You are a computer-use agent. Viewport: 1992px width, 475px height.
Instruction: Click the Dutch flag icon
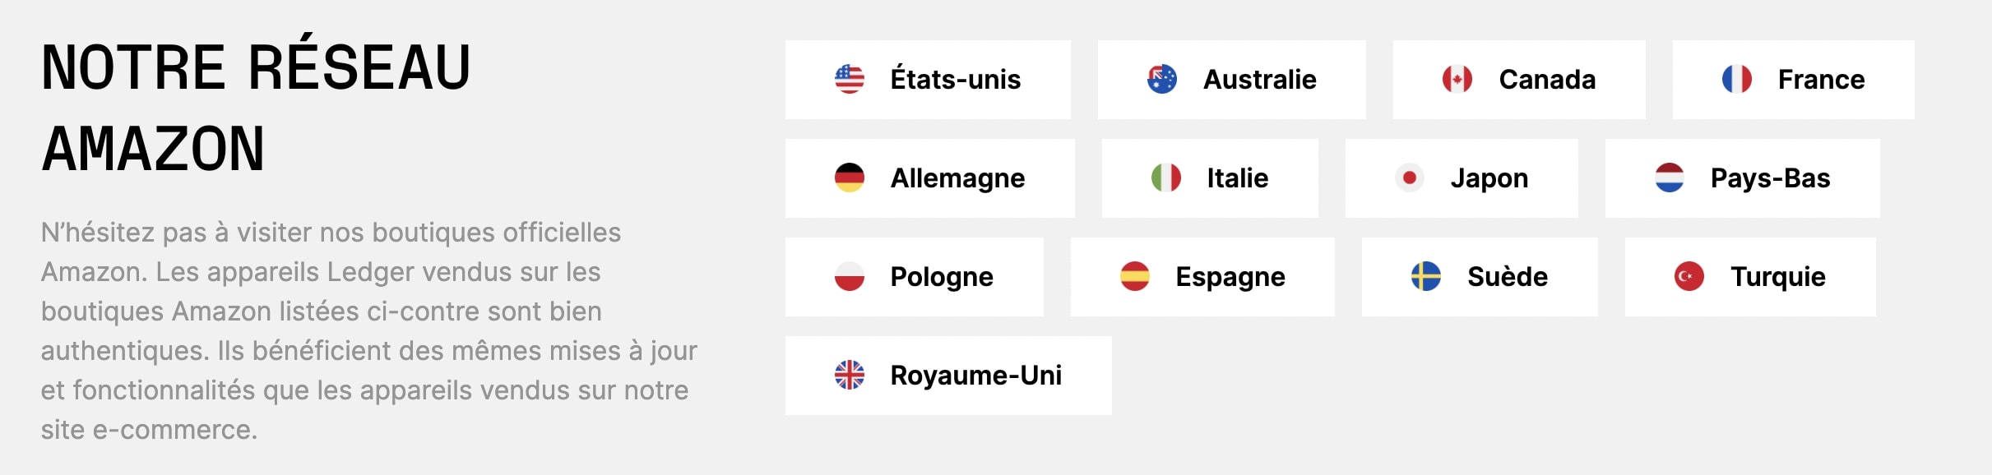point(1669,178)
